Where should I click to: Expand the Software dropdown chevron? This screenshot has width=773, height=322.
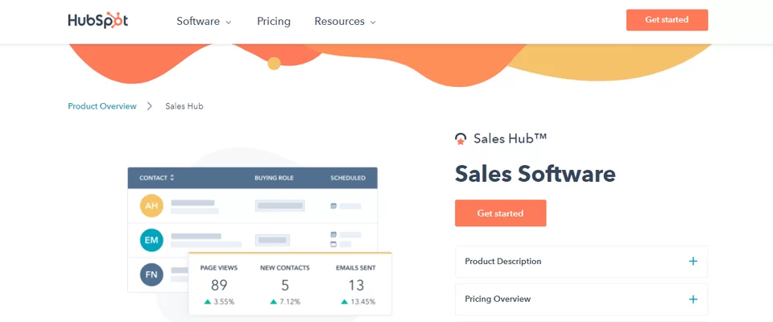click(228, 23)
